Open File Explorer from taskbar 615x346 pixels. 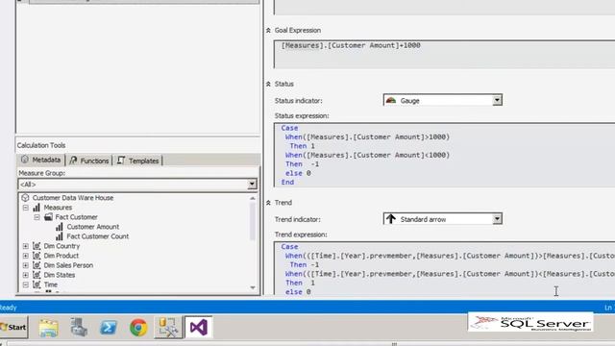point(48,327)
